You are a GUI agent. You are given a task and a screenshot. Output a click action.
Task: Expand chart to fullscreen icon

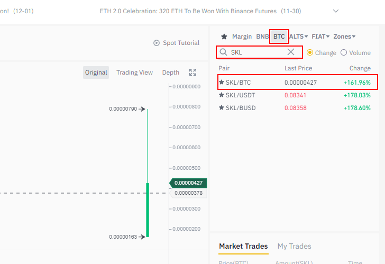click(192, 72)
